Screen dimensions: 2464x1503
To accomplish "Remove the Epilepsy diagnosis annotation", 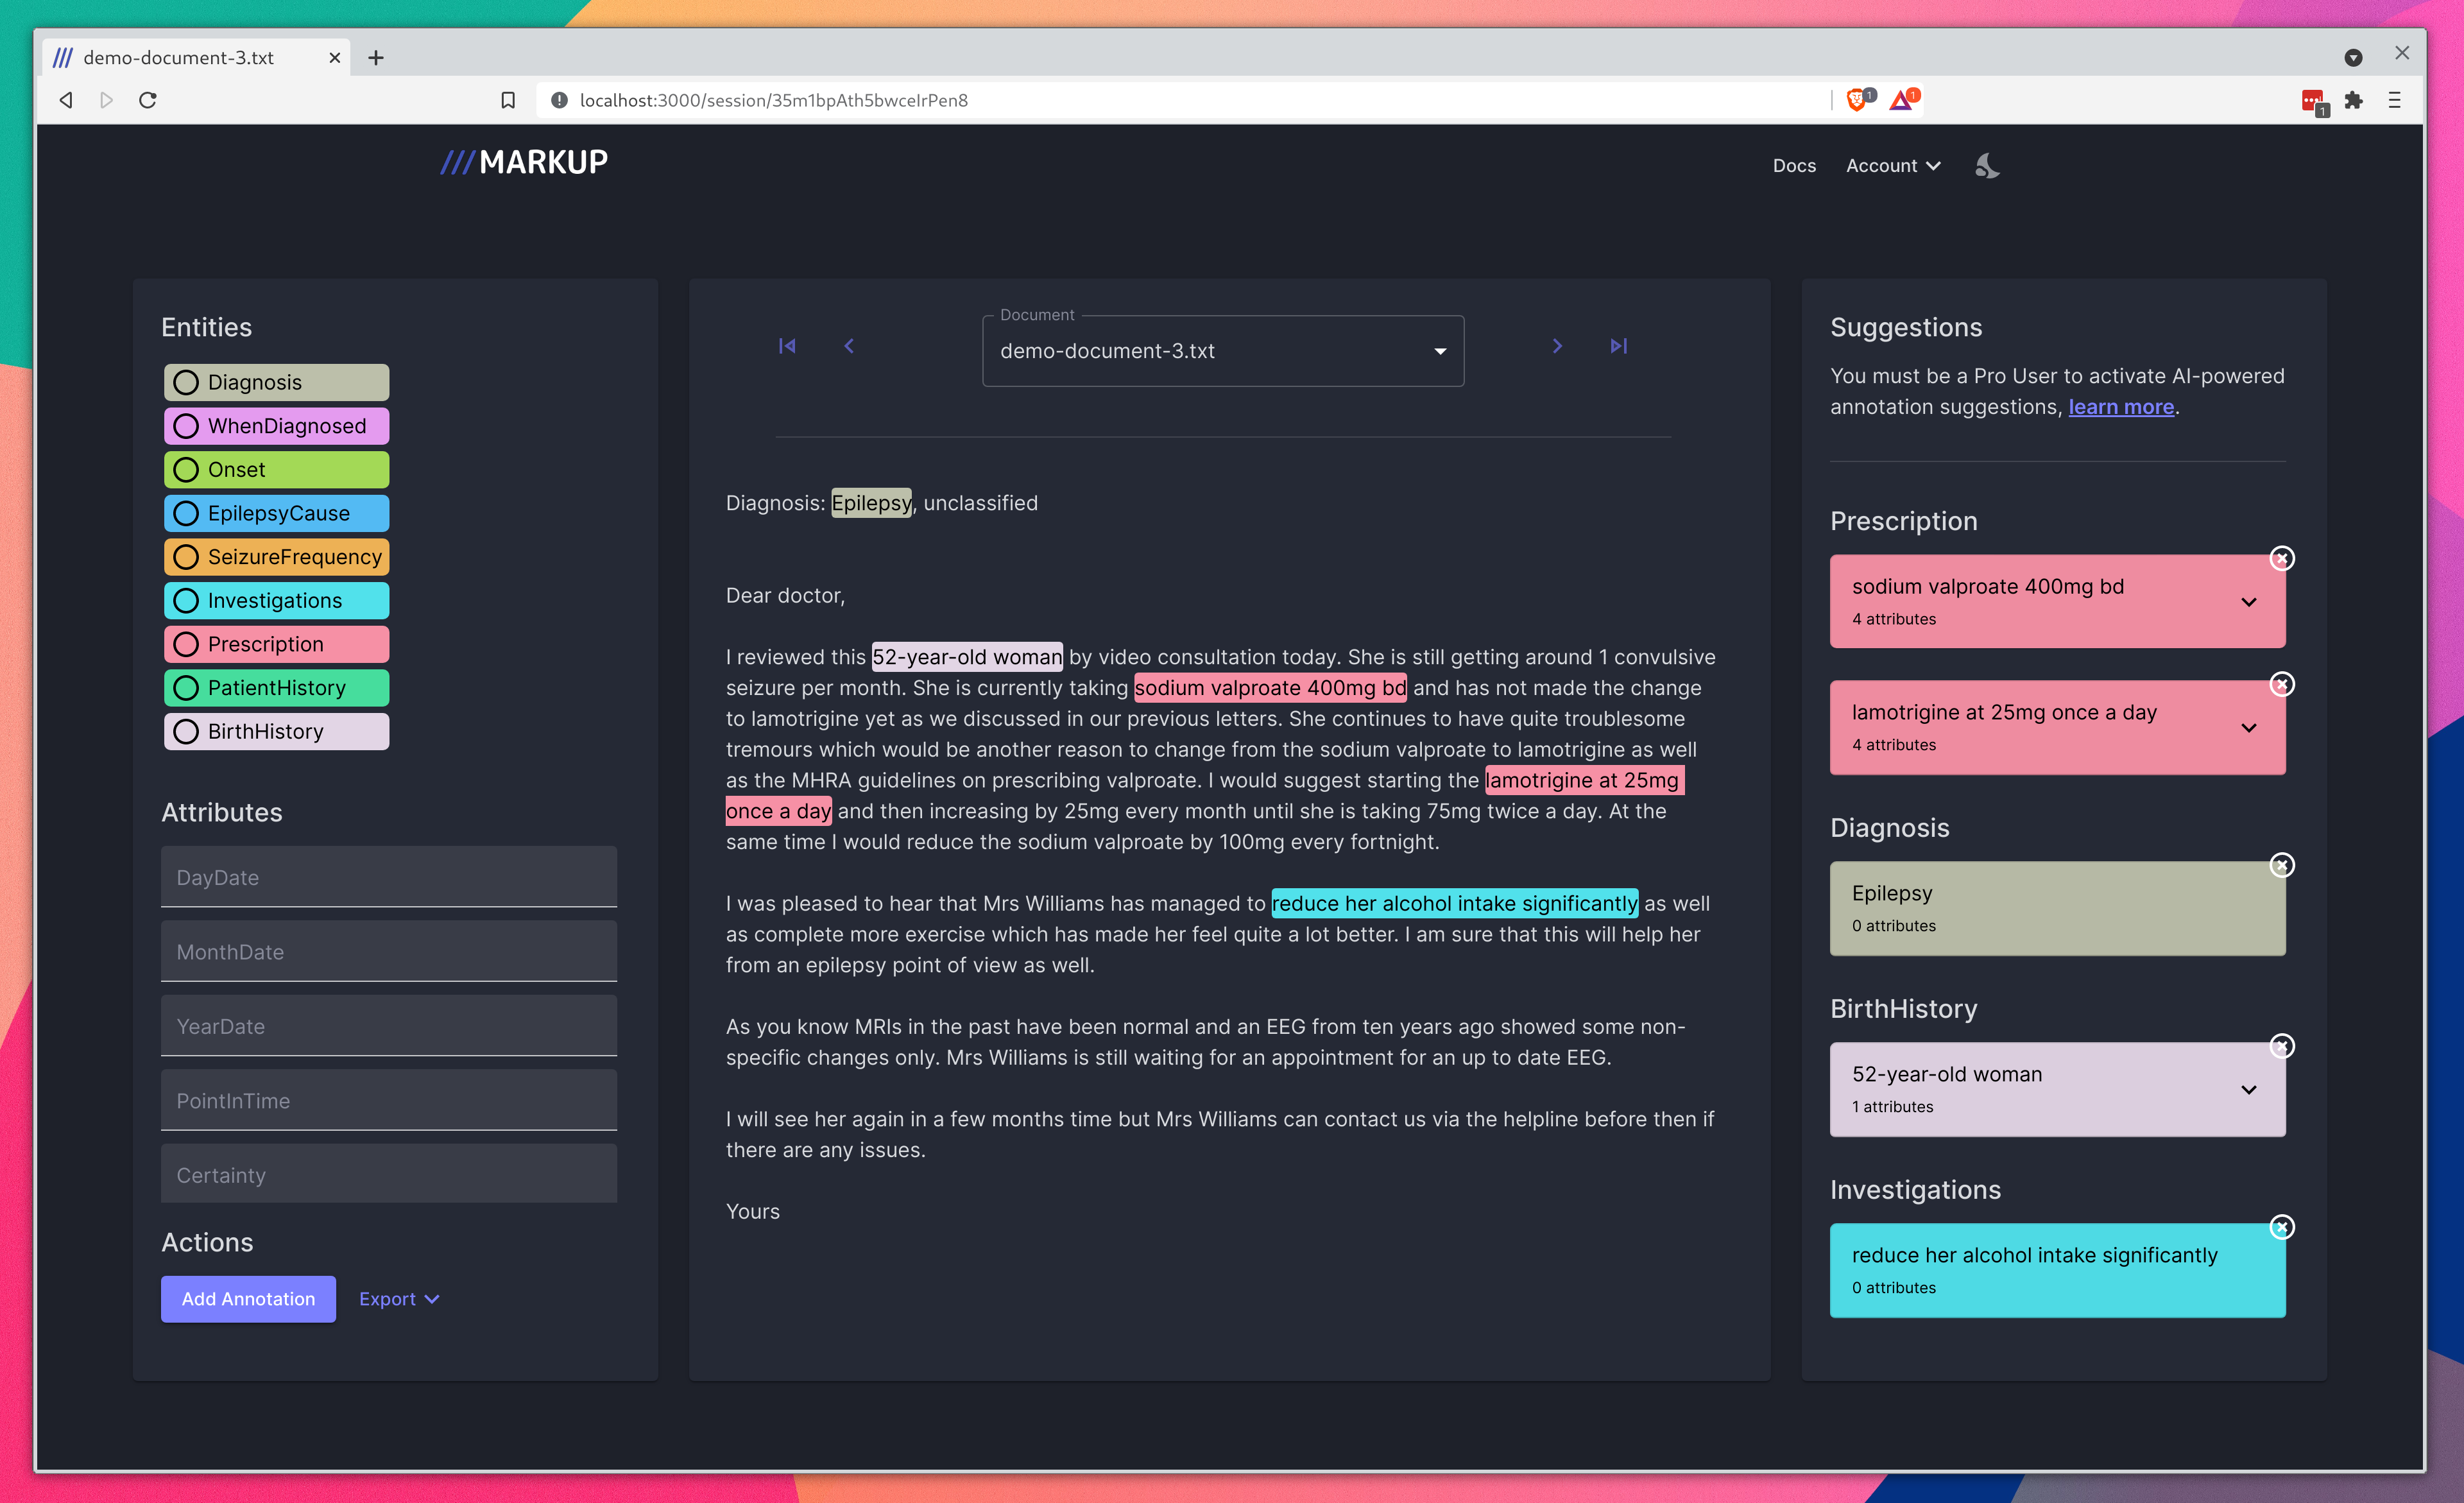I will click(2281, 866).
